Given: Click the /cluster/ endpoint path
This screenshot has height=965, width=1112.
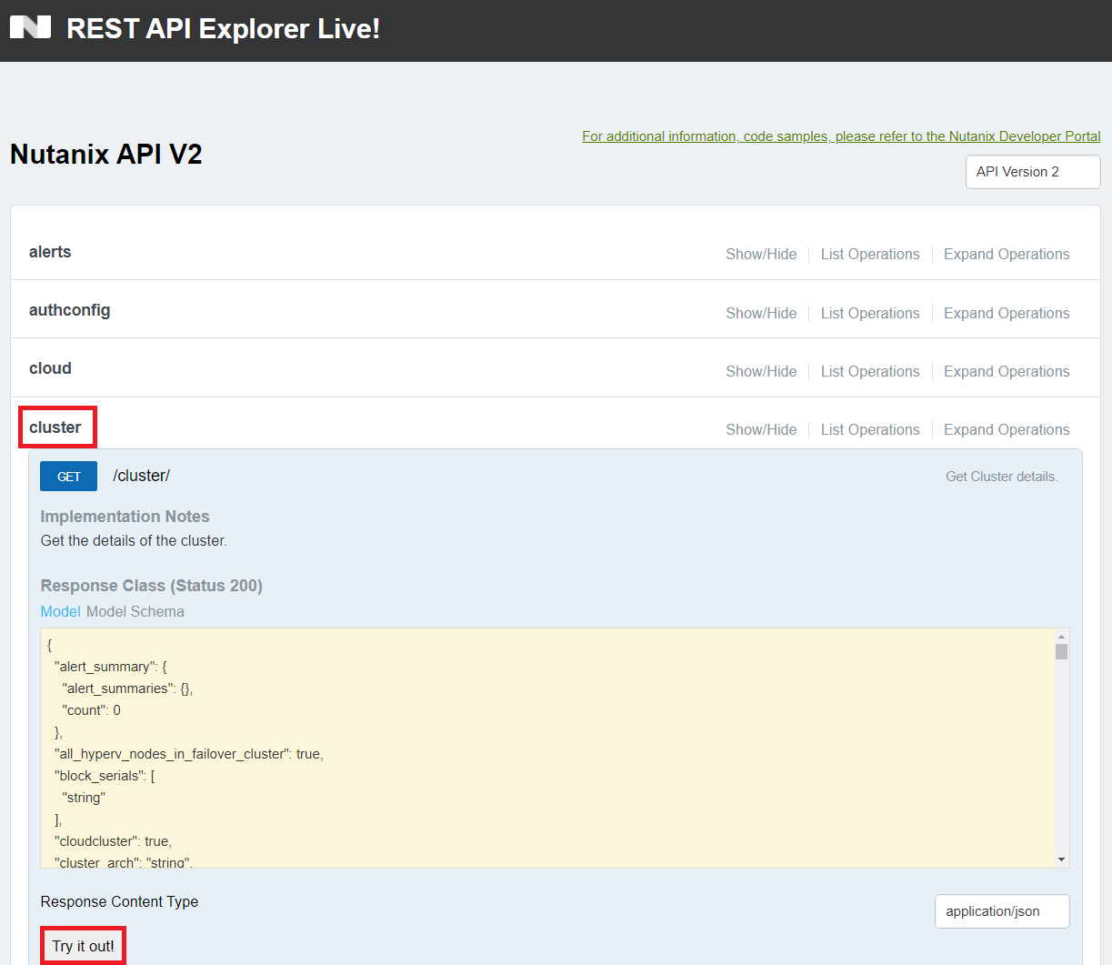Looking at the screenshot, I should pos(141,476).
